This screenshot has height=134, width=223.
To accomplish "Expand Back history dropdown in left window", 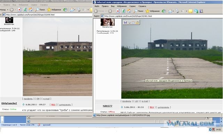I will pos(8,10).
